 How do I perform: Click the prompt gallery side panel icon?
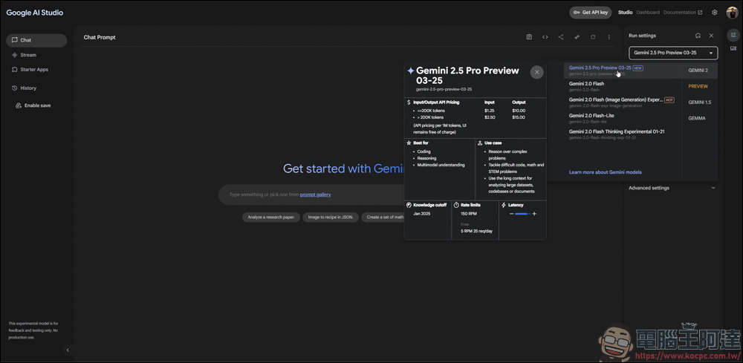tap(733, 48)
